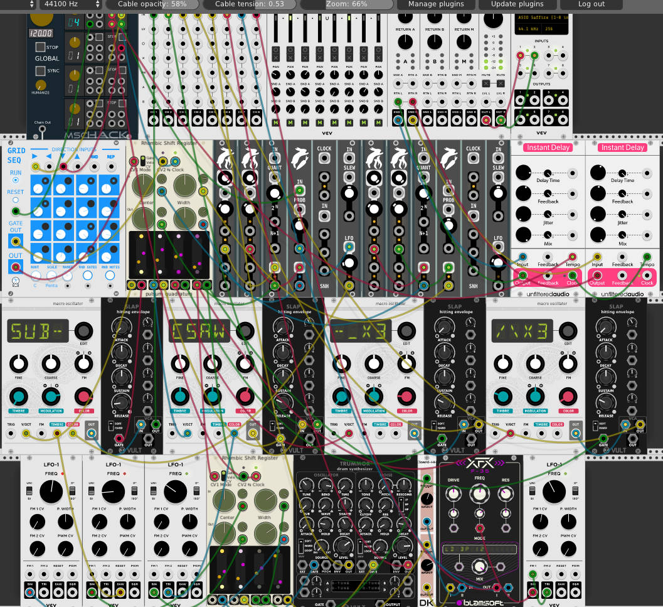Click the Log out button
This screenshot has width=663, height=607.
coord(591,4)
